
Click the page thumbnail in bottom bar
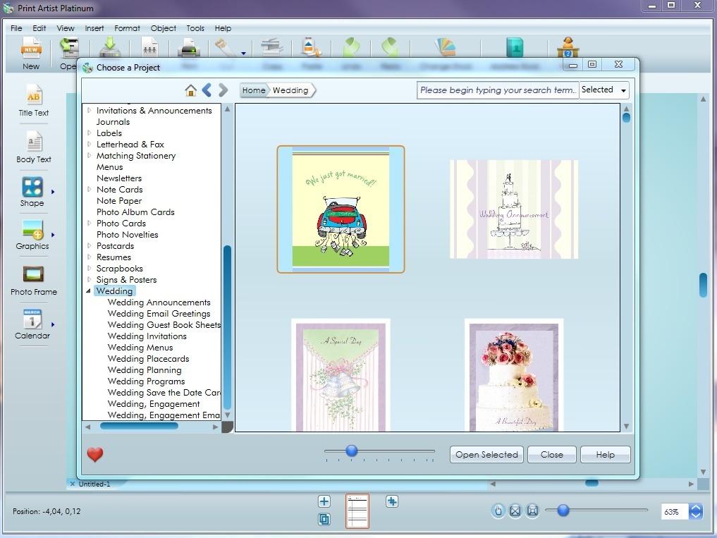point(357,511)
